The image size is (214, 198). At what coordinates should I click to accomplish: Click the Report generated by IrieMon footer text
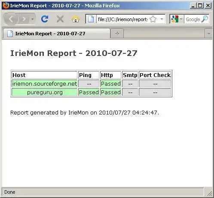click(x=85, y=113)
